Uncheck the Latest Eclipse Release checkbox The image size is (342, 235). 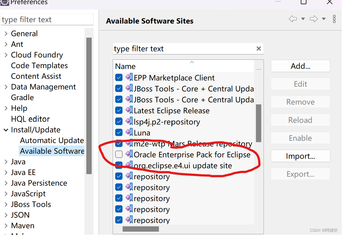point(119,110)
